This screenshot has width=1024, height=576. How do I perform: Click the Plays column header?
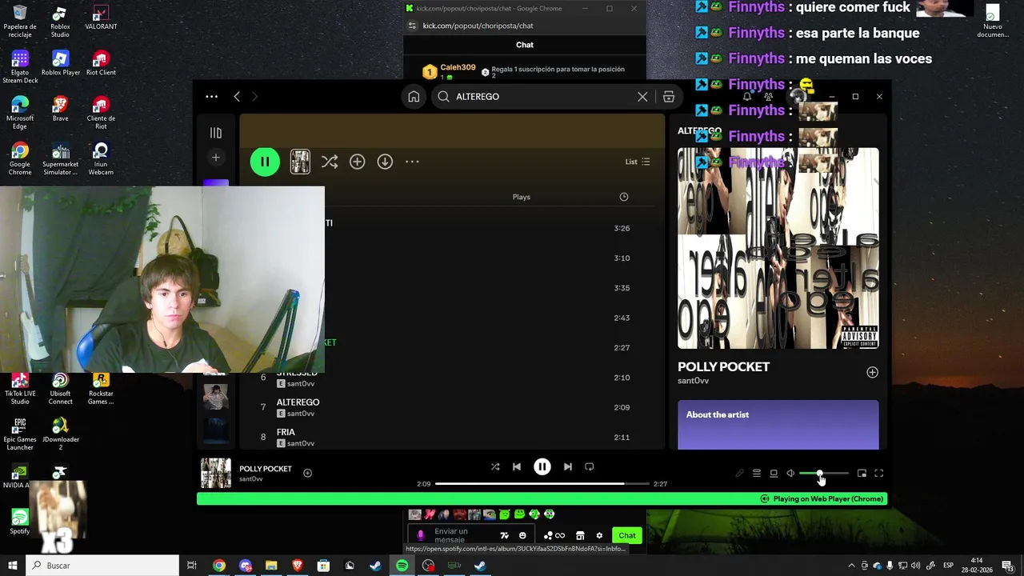522,197
